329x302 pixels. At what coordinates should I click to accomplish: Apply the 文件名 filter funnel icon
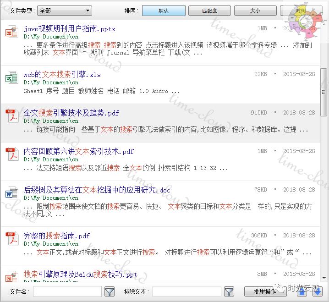point(110,292)
